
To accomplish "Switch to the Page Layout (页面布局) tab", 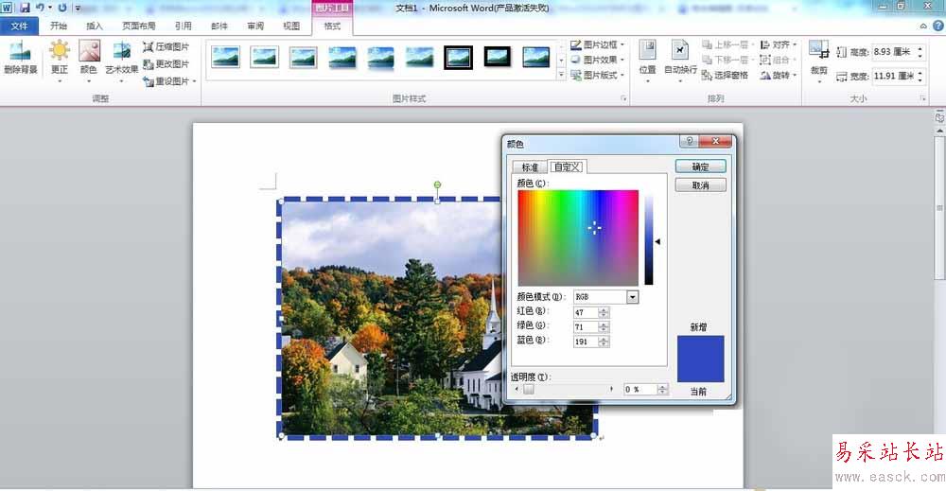I will click(x=139, y=26).
